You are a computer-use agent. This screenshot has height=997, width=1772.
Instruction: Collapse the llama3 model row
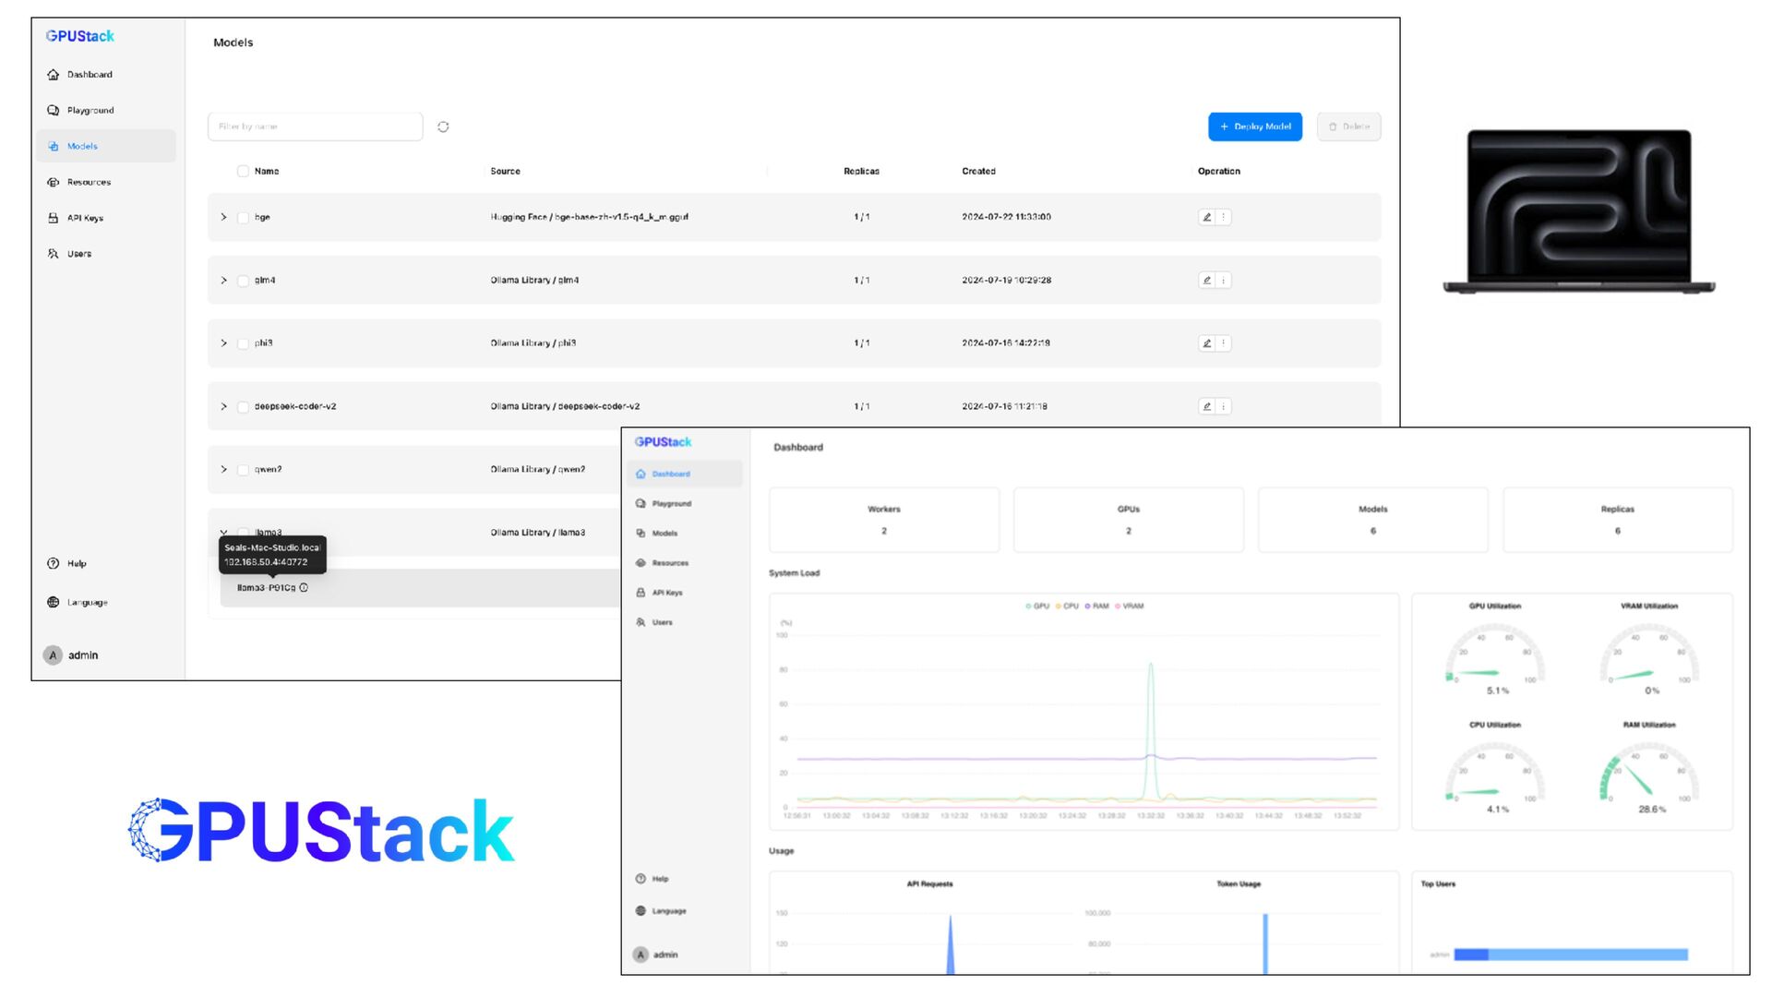point(223,532)
